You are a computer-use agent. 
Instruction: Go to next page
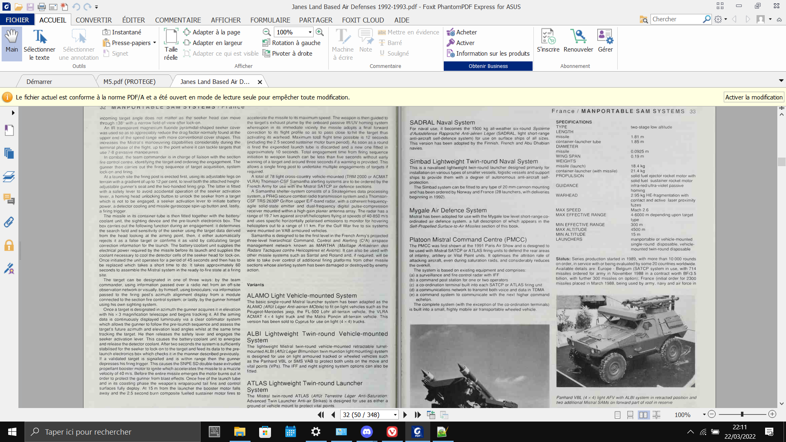point(405,415)
